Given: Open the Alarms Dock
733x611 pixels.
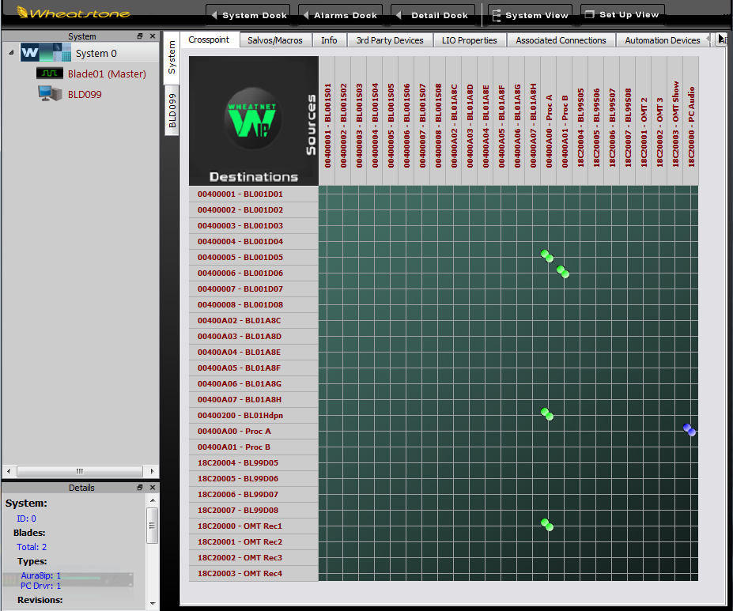Looking at the screenshot, I should point(340,15).
